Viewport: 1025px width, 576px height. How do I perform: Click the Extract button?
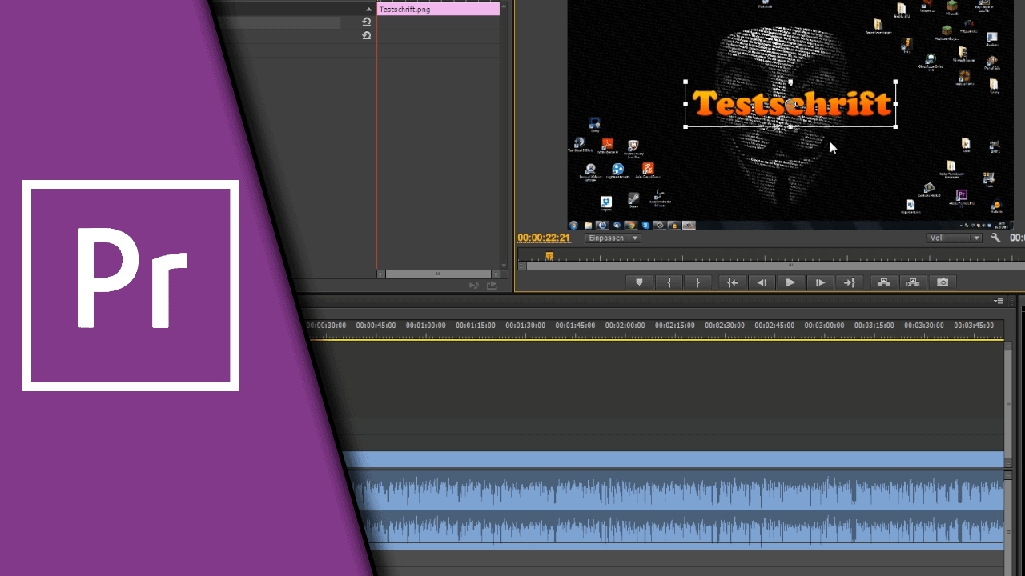913,282
